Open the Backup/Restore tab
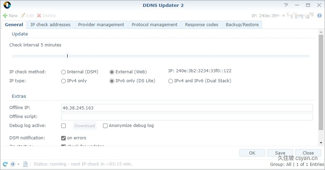The image size is (325, 170). click(x=242, y=25)
